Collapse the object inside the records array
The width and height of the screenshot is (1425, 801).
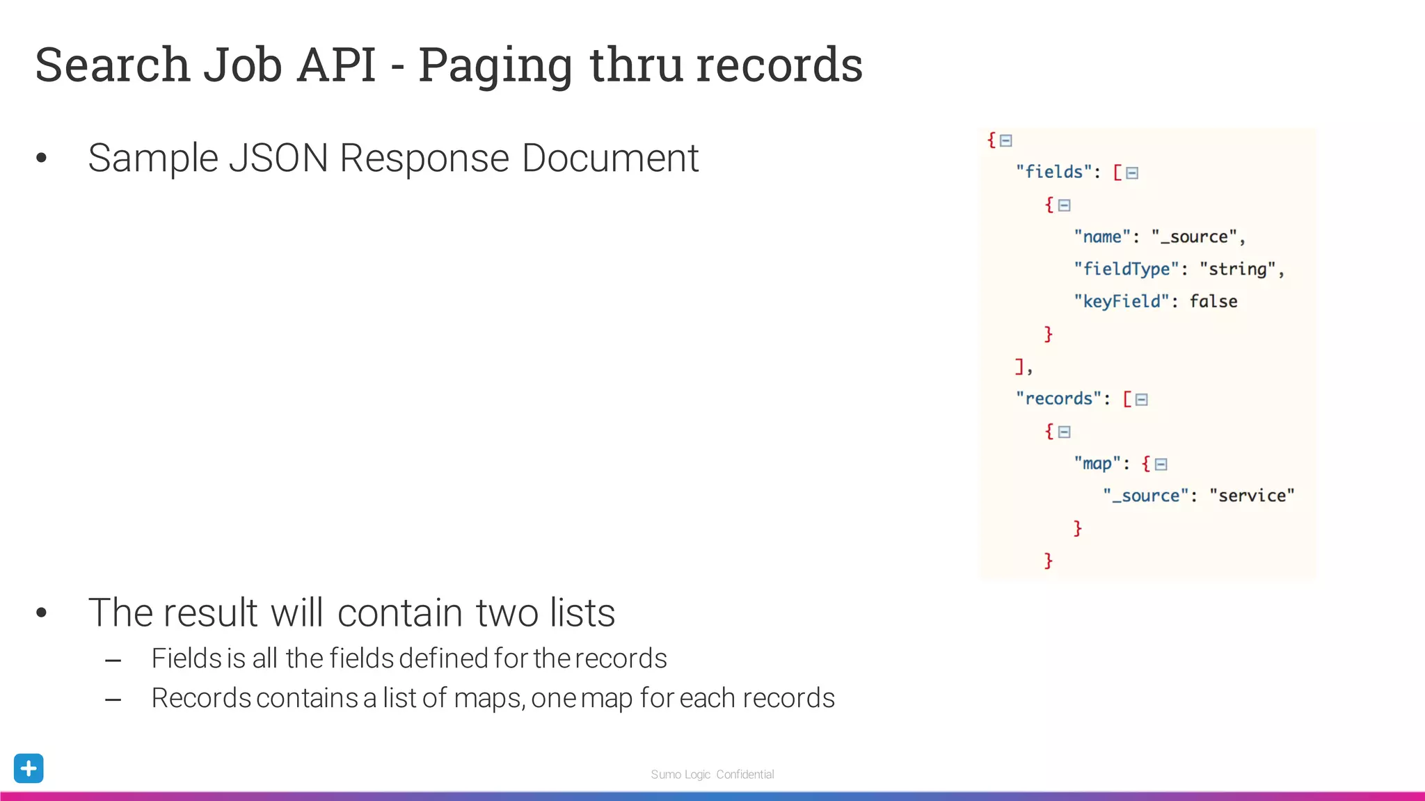coord(1064,432)
